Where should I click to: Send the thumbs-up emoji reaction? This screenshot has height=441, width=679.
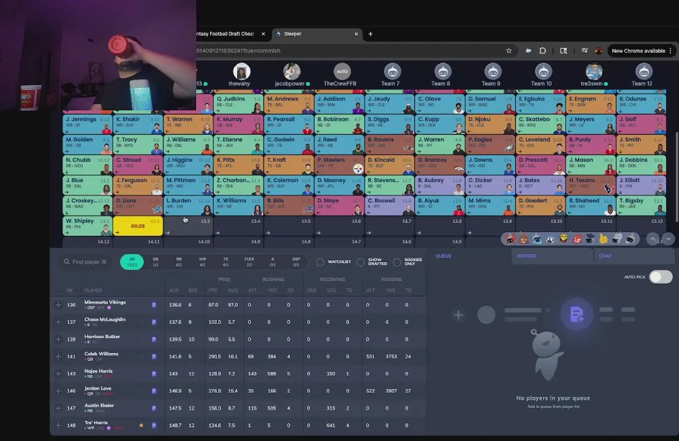tap(603, 239)
